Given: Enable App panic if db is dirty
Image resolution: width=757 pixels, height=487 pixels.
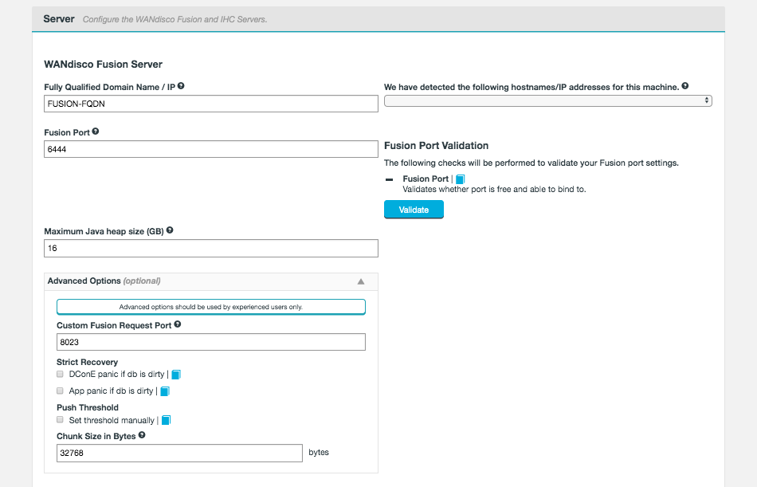Looking at the screenshot, I should [61, 391].
